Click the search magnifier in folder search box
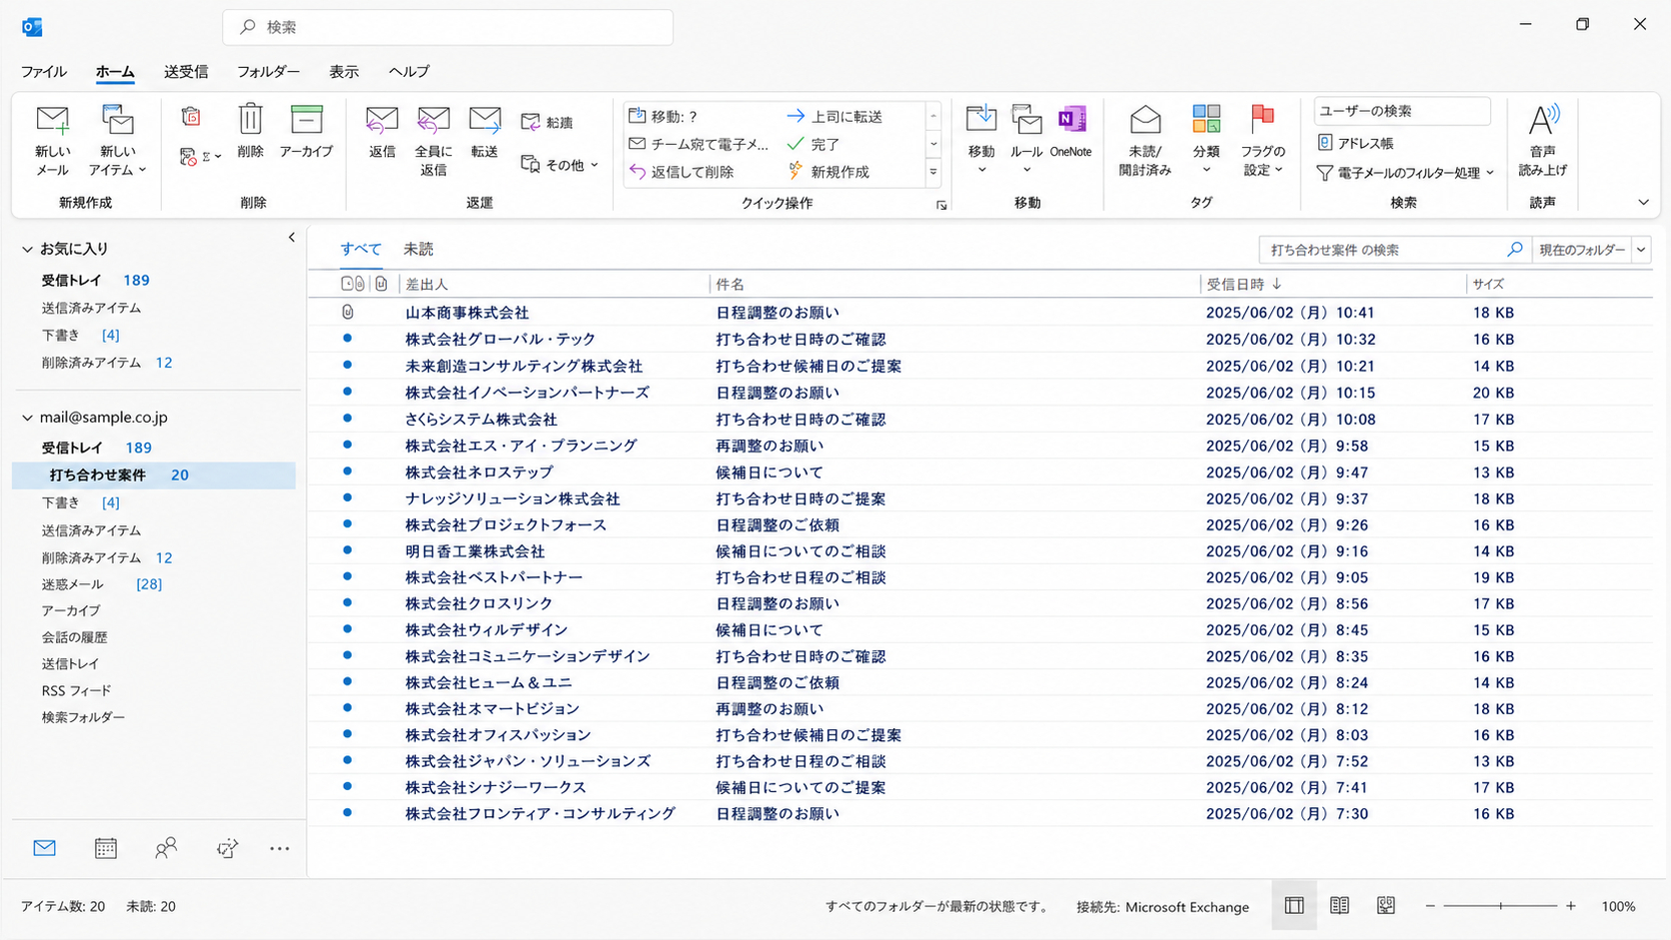The image size is (1671, 940). click(1515, 249)
